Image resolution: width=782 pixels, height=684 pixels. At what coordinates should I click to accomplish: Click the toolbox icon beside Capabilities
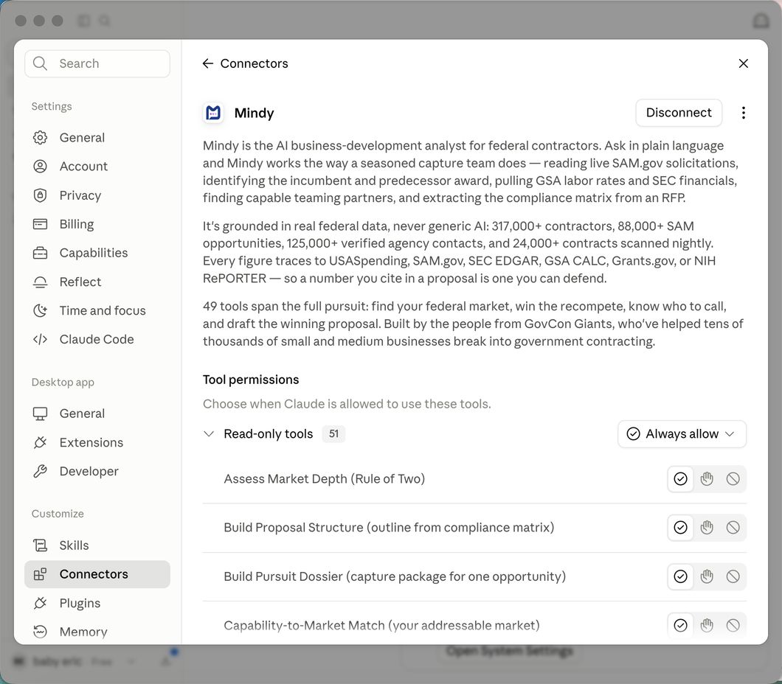click(x=40, y=253)
